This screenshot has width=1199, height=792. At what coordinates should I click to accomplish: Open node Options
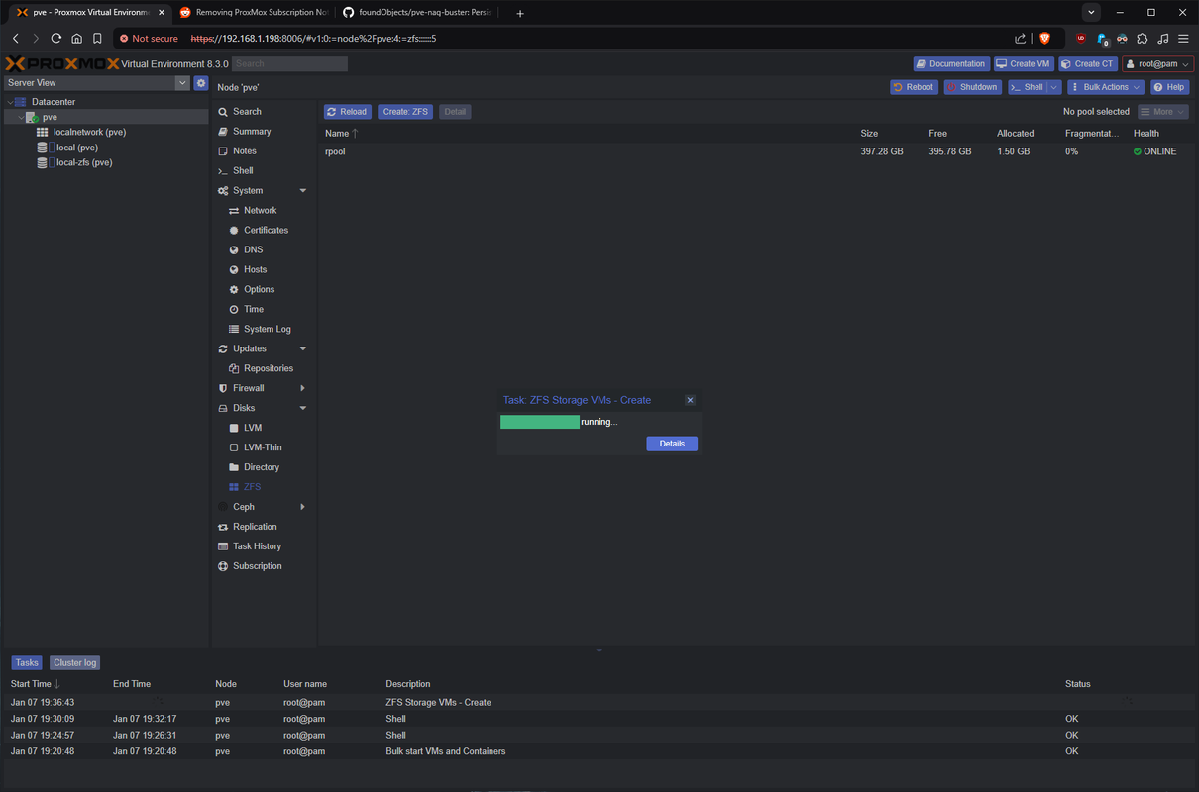(x=259, y=289)
